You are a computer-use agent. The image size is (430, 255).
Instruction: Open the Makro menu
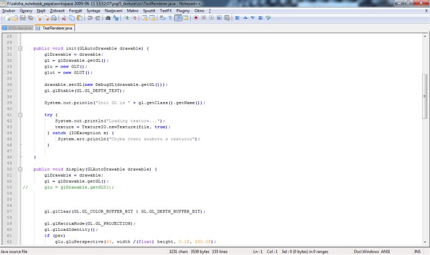[132, 11]
